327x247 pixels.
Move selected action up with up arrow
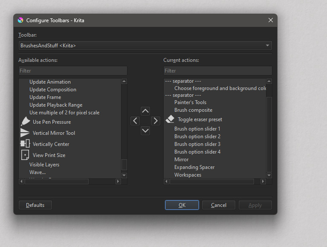[x=145, y=111]
